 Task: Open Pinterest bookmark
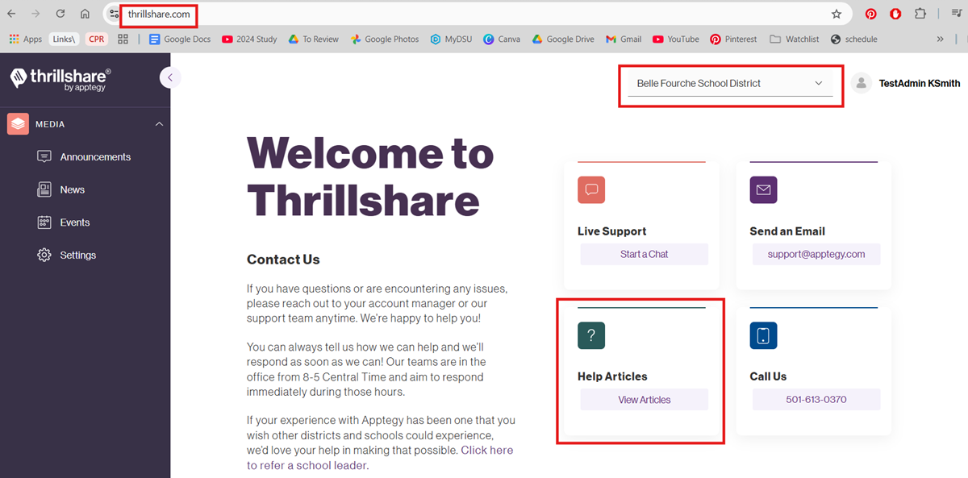tap(733, 39)
